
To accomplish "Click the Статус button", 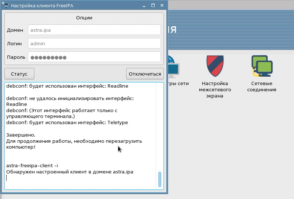I will (x=19, y=74).
